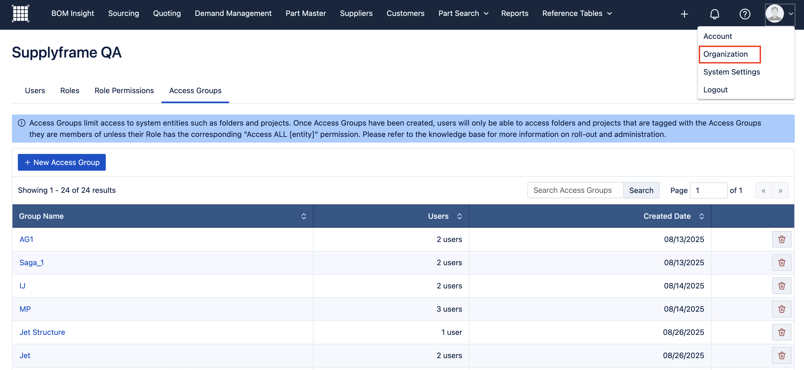
Task: Open the Jet group link
Action: 25,355
